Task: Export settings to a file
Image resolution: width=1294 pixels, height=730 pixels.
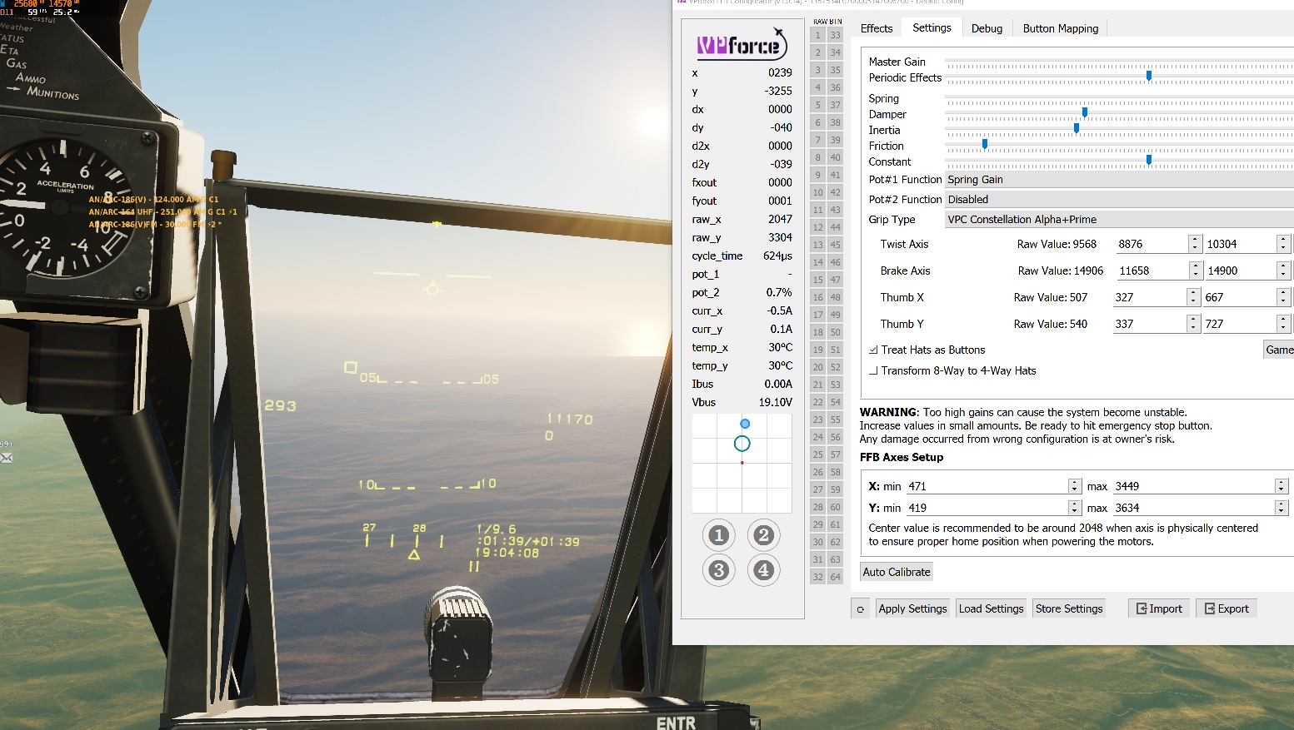Action: coord(1227,608)
